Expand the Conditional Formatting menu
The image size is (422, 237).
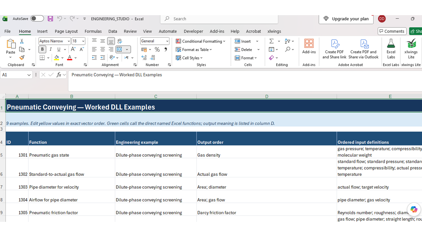pyautogui.click(x=200, y=41)
